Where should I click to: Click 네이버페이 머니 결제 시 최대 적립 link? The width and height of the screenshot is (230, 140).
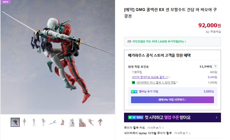pos(157,82)
